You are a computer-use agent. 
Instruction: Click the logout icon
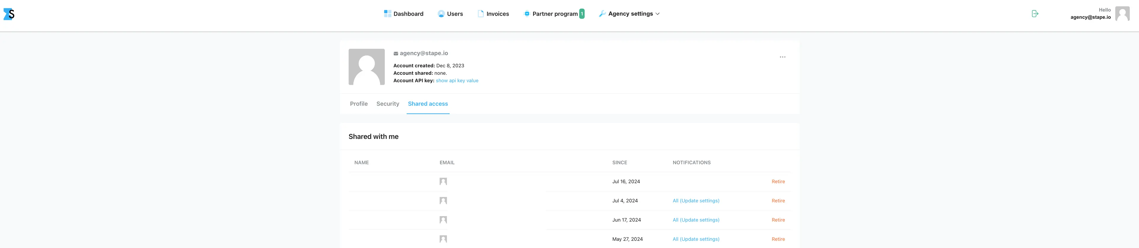tap(1035, 14)
